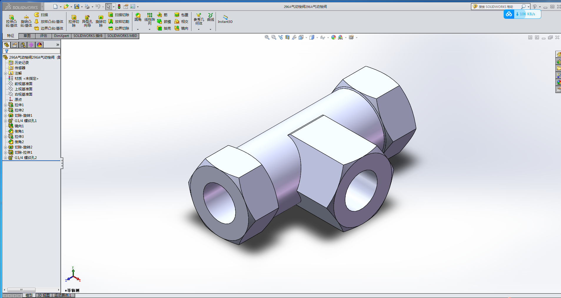
Task: Switch to the 3D 视图 bottom tab
Action: [44, 295]
